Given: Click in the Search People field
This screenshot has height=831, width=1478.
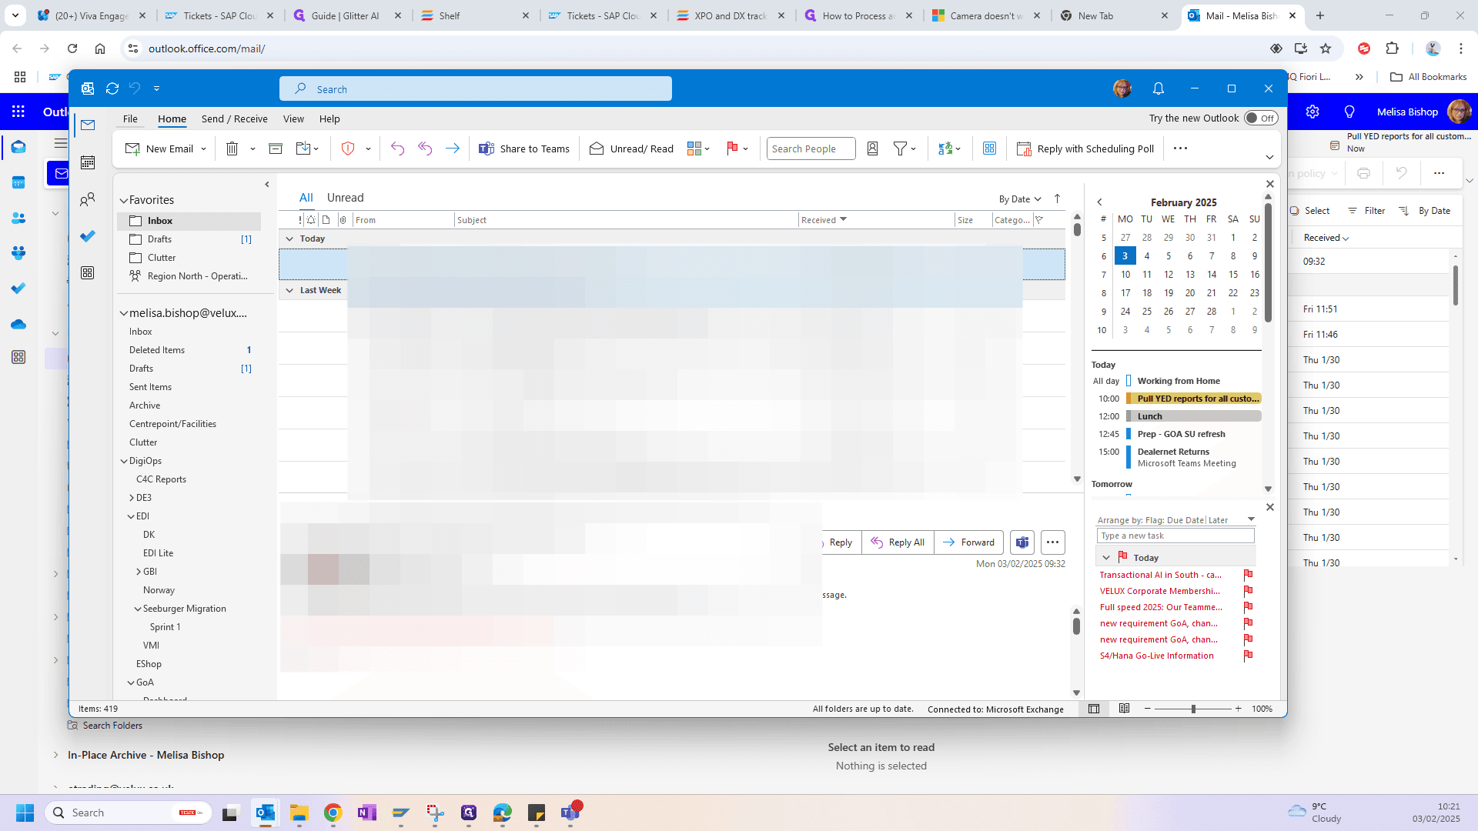Looking at the screenshot, I should [811, 149].
